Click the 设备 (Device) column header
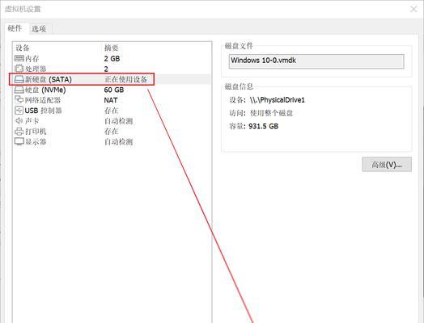Screen dimensions: 424x323 23,48
